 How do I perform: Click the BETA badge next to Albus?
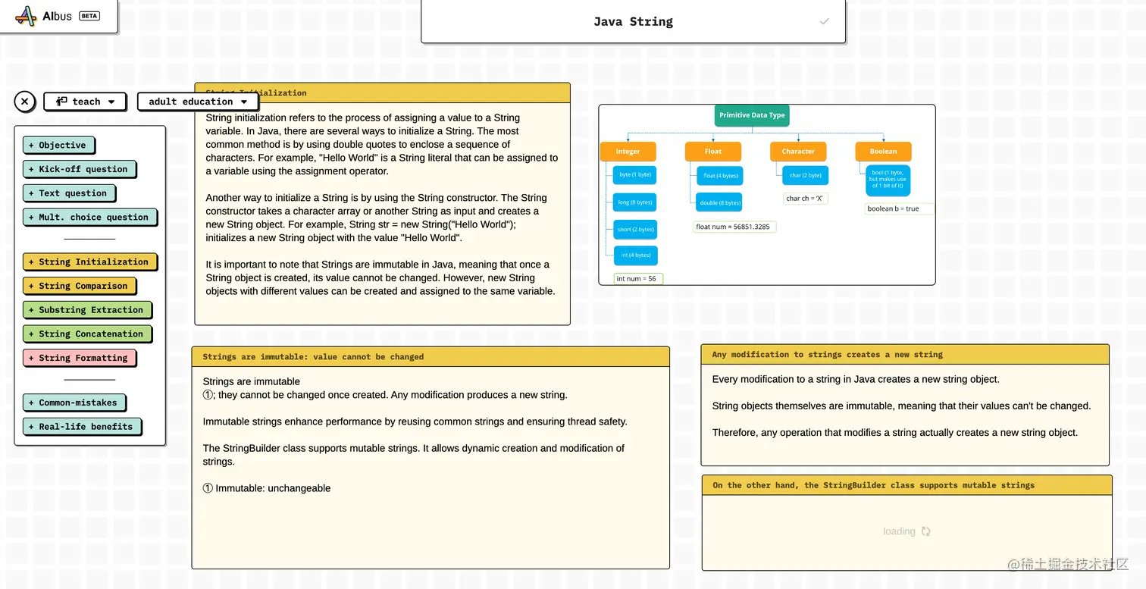tap(89, 16)
